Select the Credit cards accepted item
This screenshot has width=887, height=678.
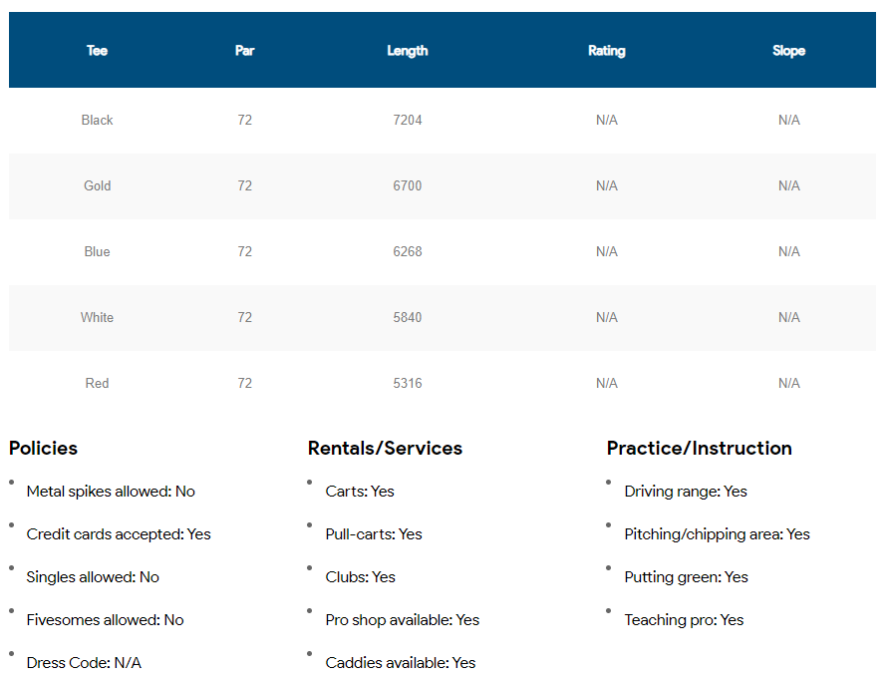coord(119,534)
